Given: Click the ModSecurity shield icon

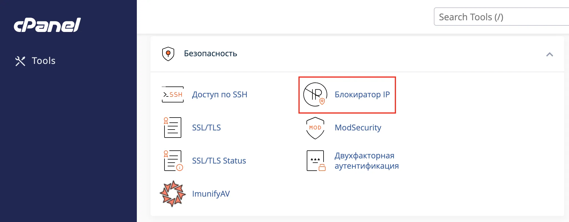Looking at the screenshot, I should [x=315, y=128].
